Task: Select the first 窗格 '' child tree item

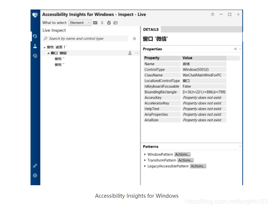Action: [x=60, y=59]
